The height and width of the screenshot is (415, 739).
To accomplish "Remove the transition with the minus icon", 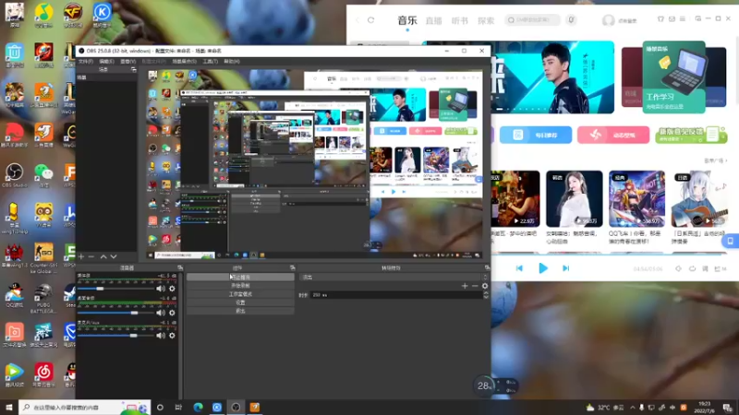I will (475, 286).
